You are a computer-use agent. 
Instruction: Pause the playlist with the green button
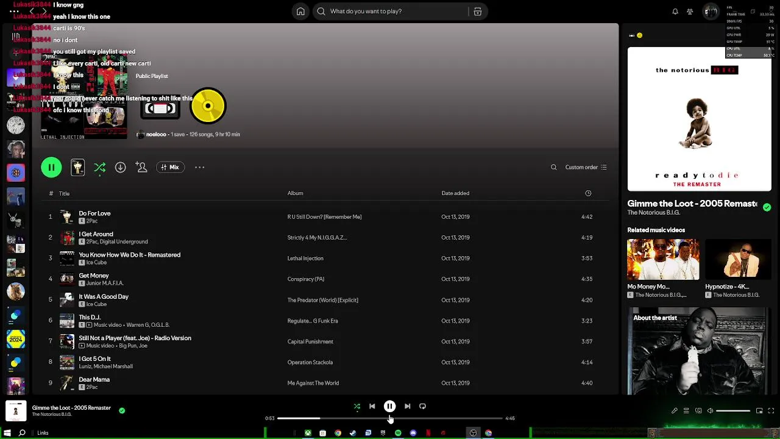pyautogui.click(x=51, y=167)
